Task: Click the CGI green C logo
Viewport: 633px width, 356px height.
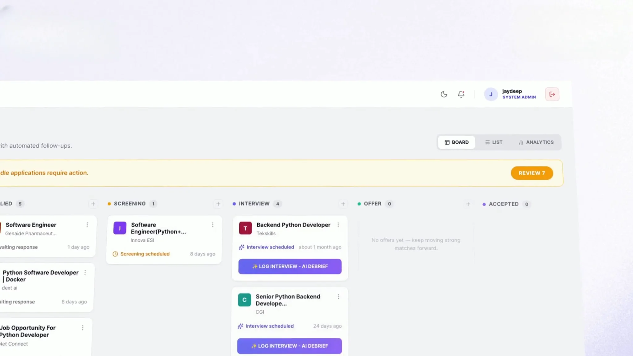Action: click(244, 300)
